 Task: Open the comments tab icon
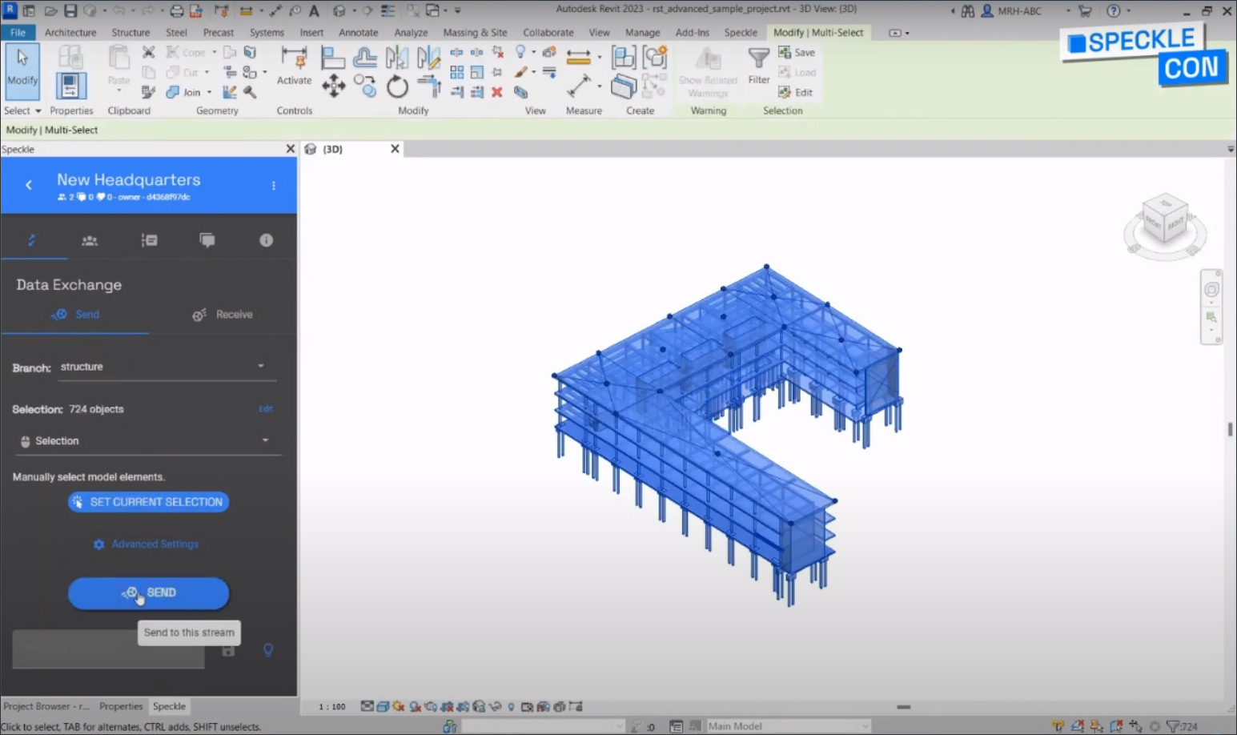tap(207, 240)
